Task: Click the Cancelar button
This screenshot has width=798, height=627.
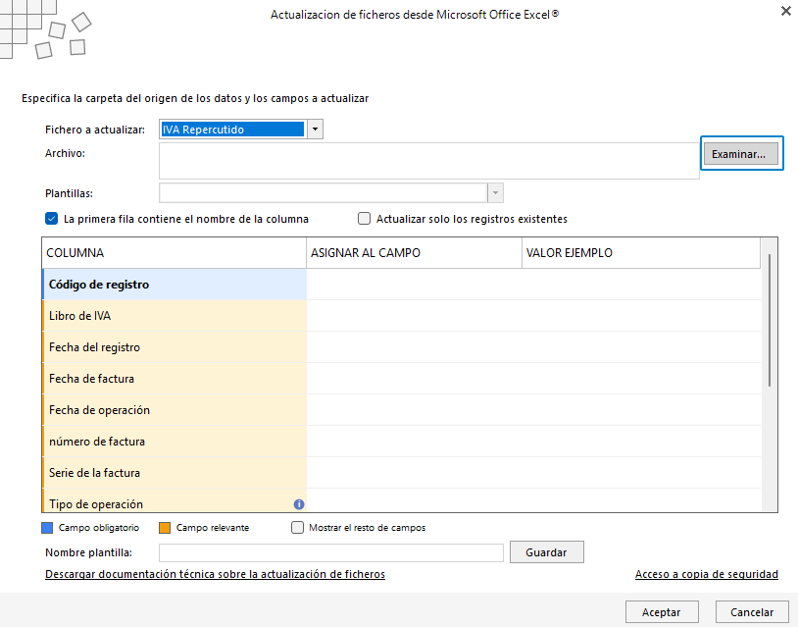Action: [752, 611]
